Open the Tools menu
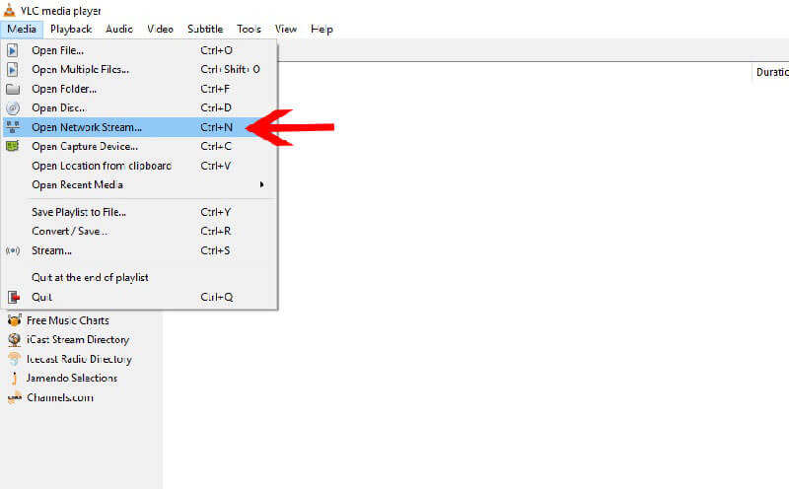Screen dimensions: 789x489 pyautogui.click(x=249, y=30)
